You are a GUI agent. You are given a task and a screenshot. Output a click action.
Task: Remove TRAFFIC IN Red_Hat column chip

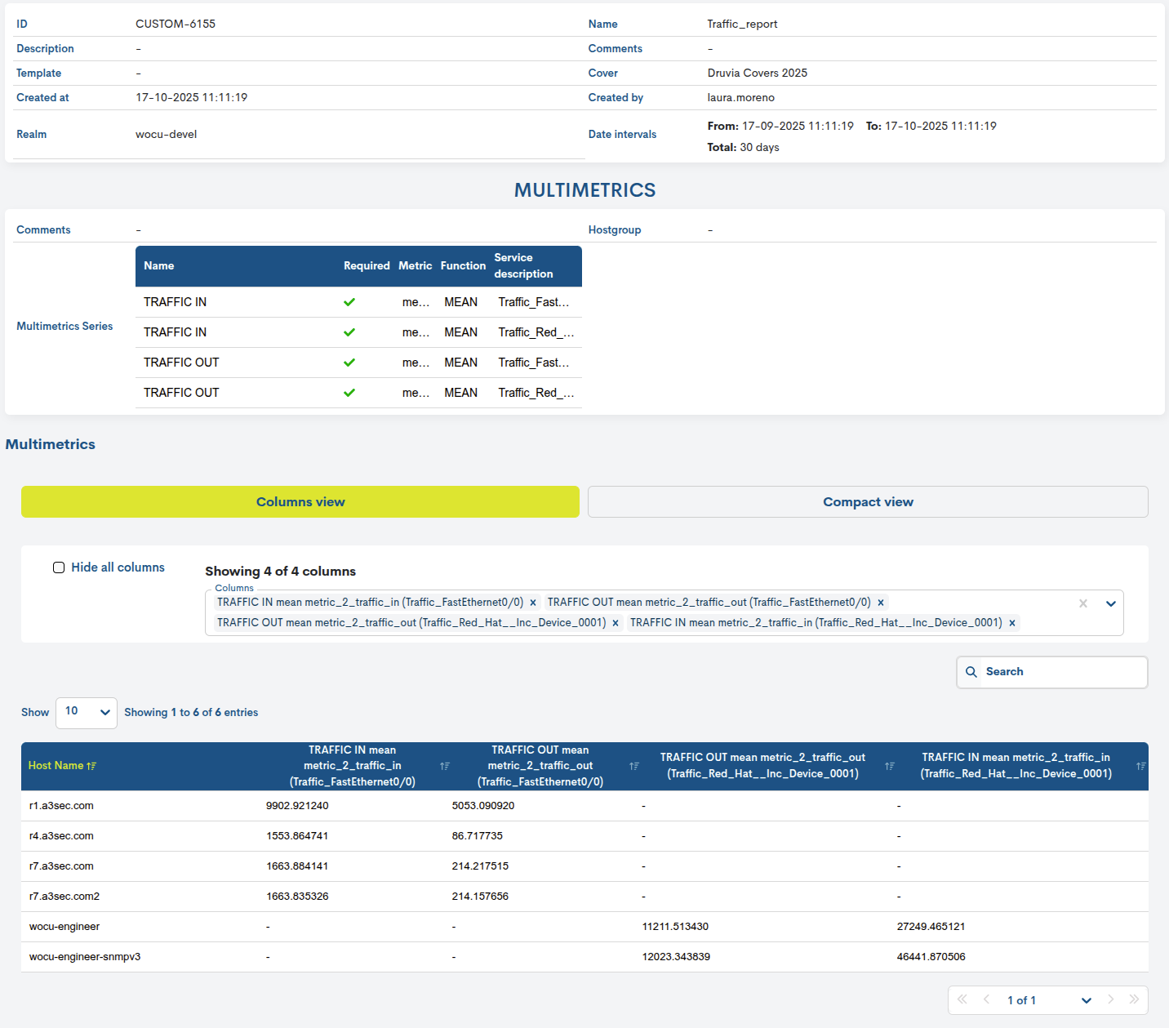[x=1012, y=623]
